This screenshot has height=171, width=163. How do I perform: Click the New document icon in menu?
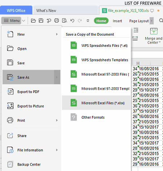click(10, 34)
